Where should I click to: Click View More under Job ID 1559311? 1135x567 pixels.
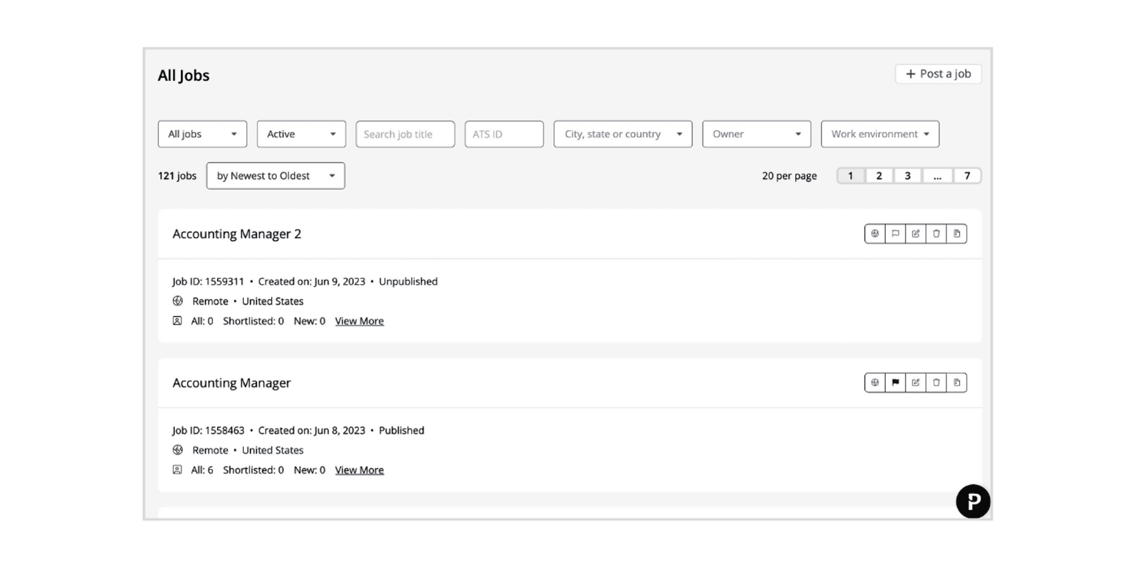pyautogui.click(x=359, y=321)
